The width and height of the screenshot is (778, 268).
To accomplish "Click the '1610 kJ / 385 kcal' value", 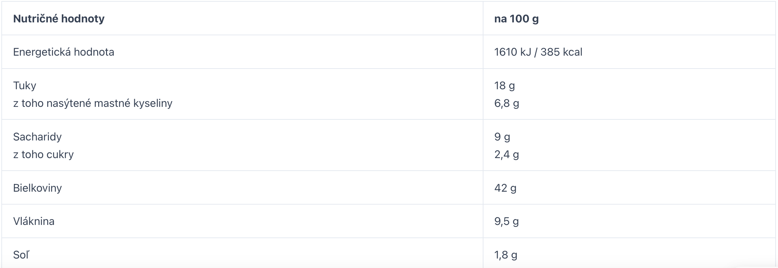I will [538, 52].
